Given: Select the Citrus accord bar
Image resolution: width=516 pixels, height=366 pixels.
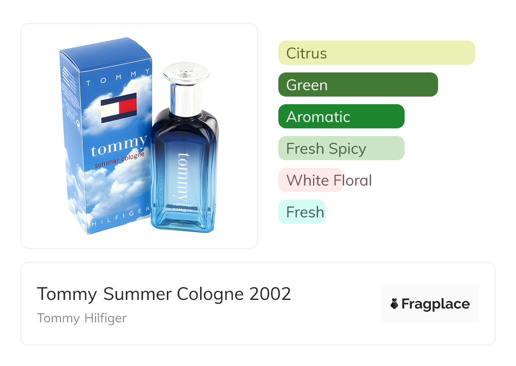Looking at the screenshot, I should click(x=377, y=53).
